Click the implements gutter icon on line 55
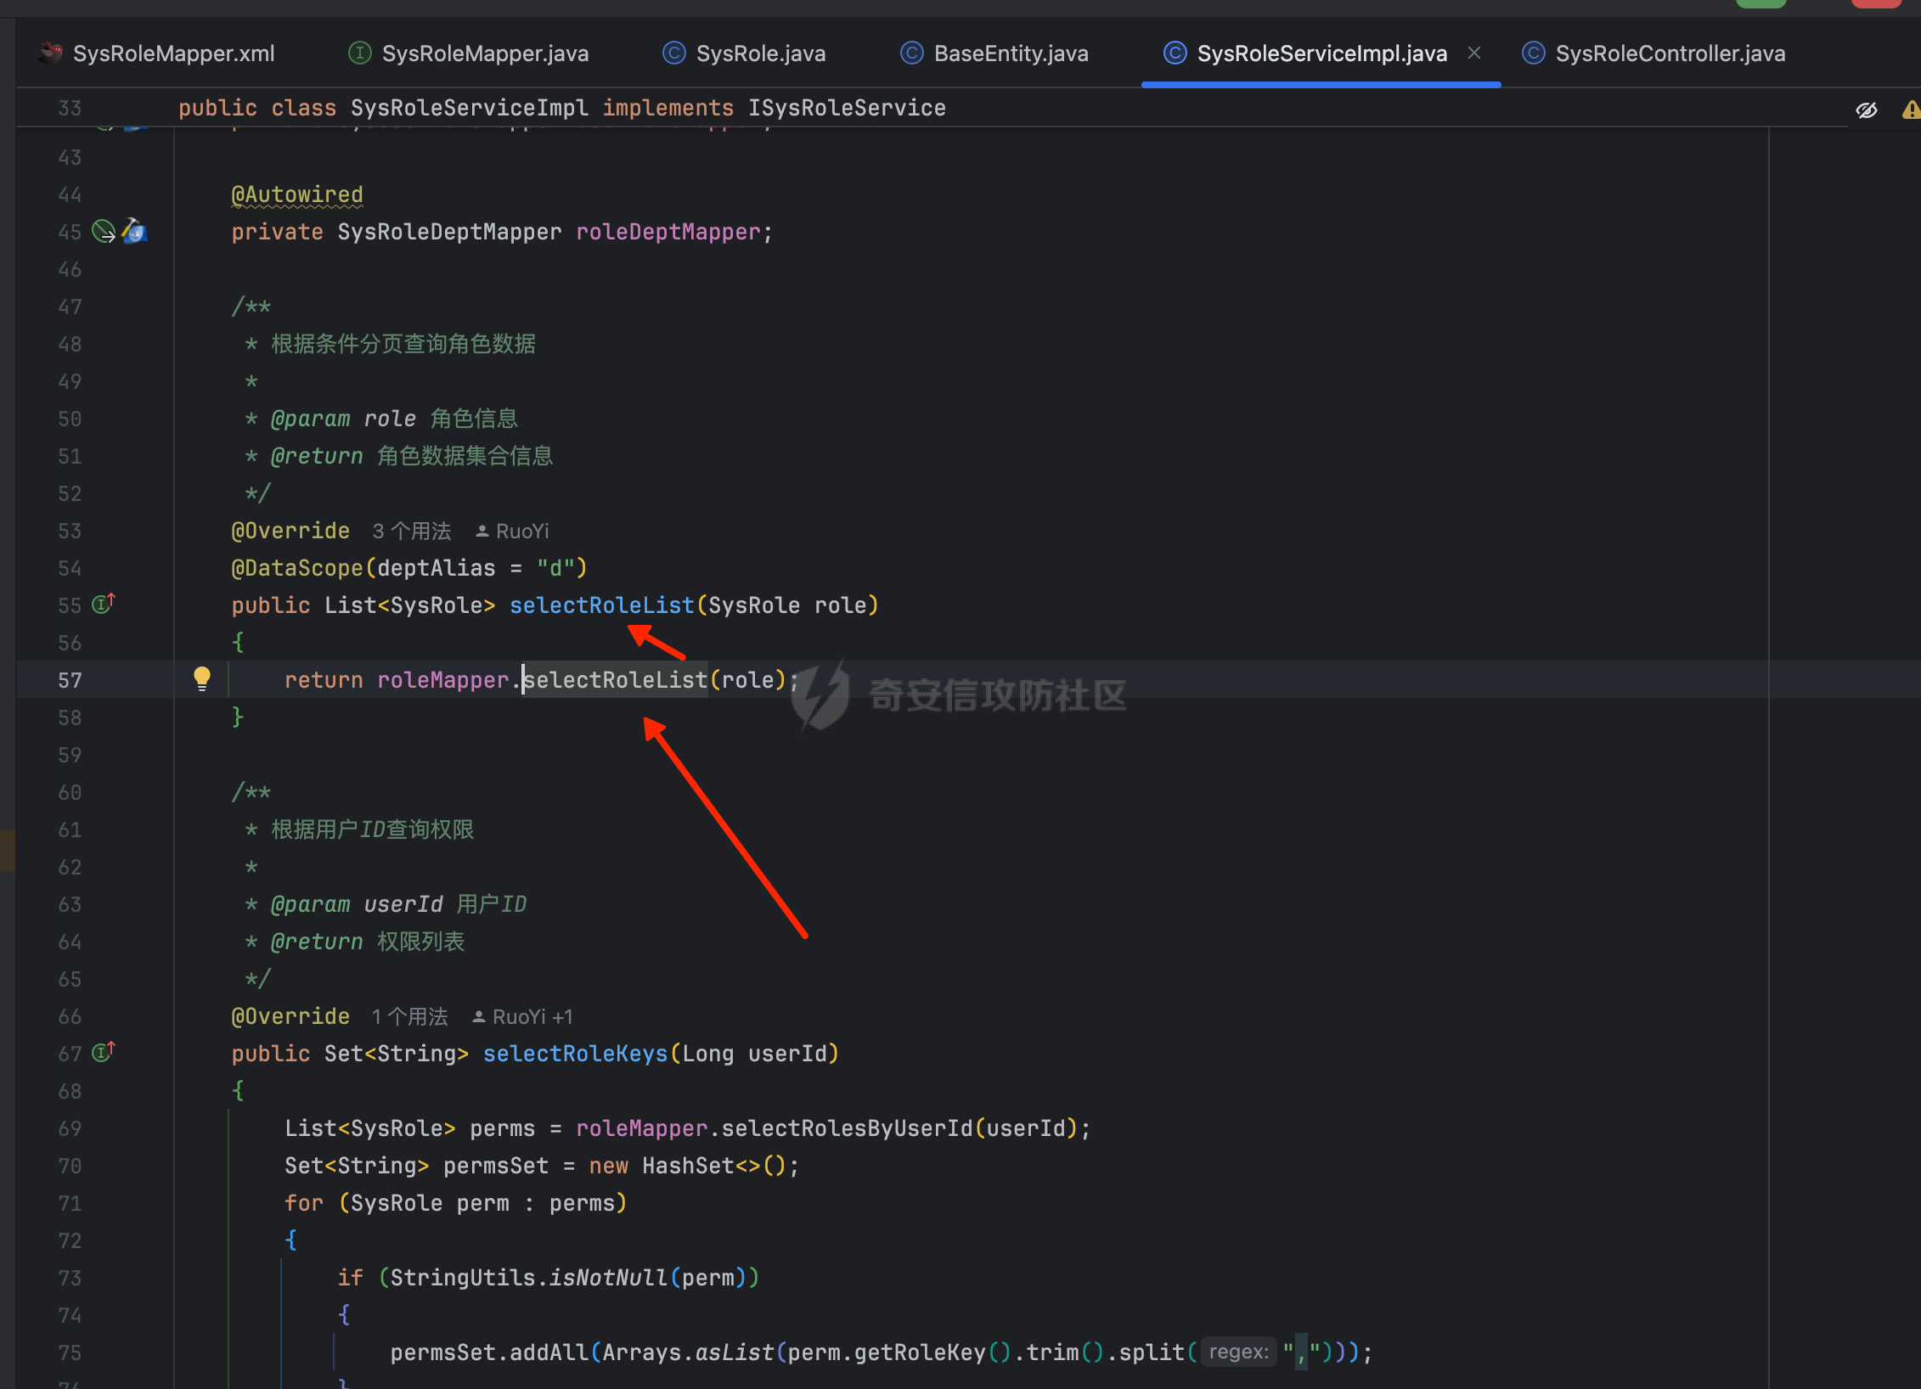The height and width of the screenshot is (1389, 1921). click(x=103, y=605)
